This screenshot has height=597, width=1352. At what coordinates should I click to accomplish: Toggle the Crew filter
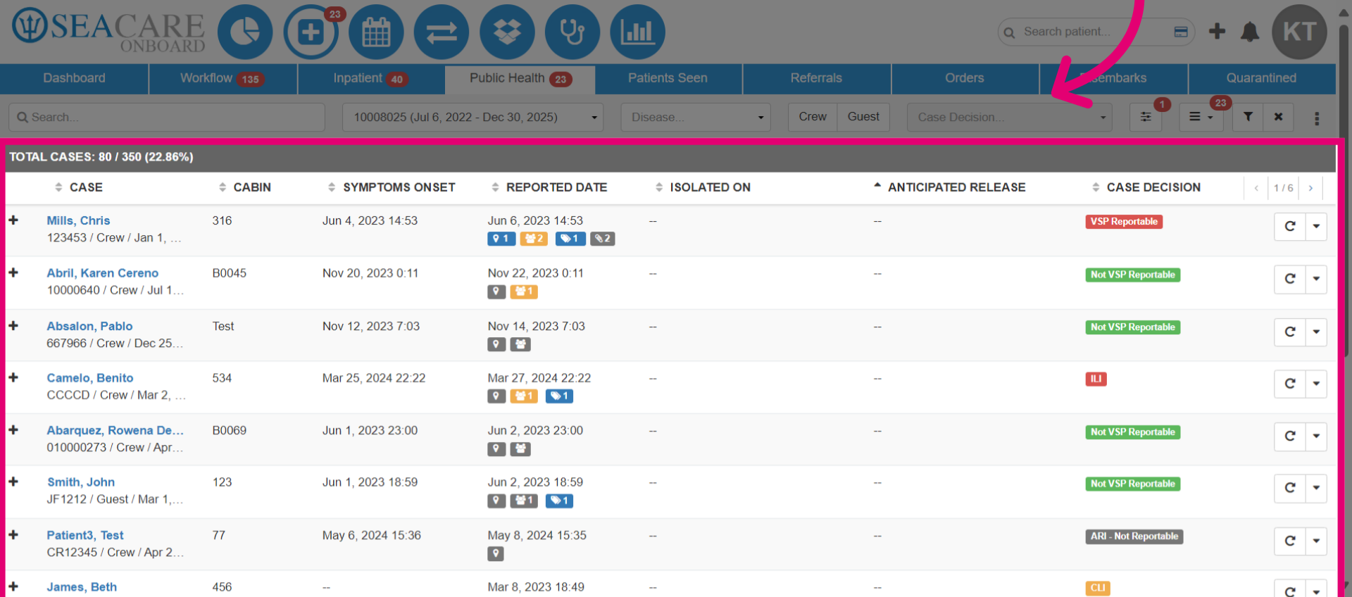coord(813,117)
